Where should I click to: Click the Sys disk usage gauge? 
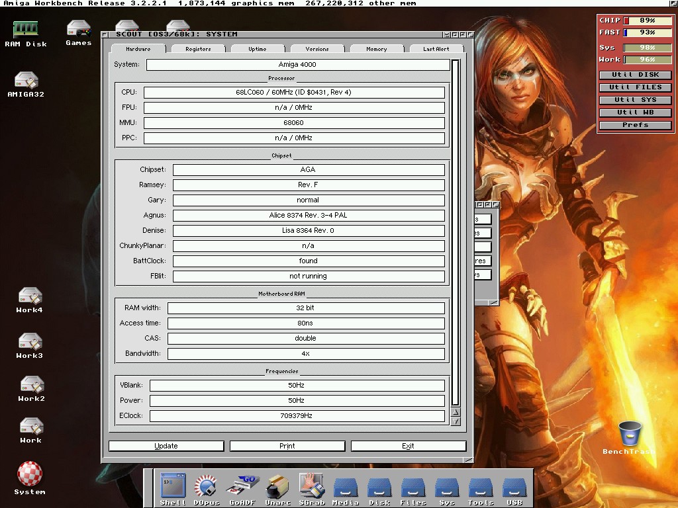pos(648,48)
